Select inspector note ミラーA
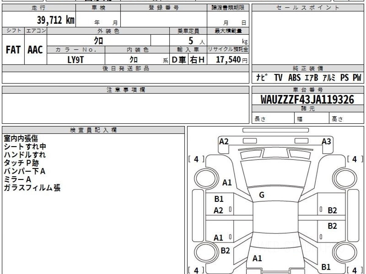This screenshot has width=366, height=274. (17, 179)
